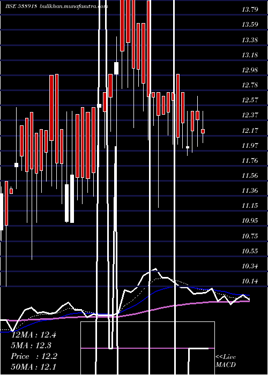Image resolution: width=268 pixels, height=375 pixels.
Task: Click the 12.78 price axis label
Action: (x=250, y=85)
